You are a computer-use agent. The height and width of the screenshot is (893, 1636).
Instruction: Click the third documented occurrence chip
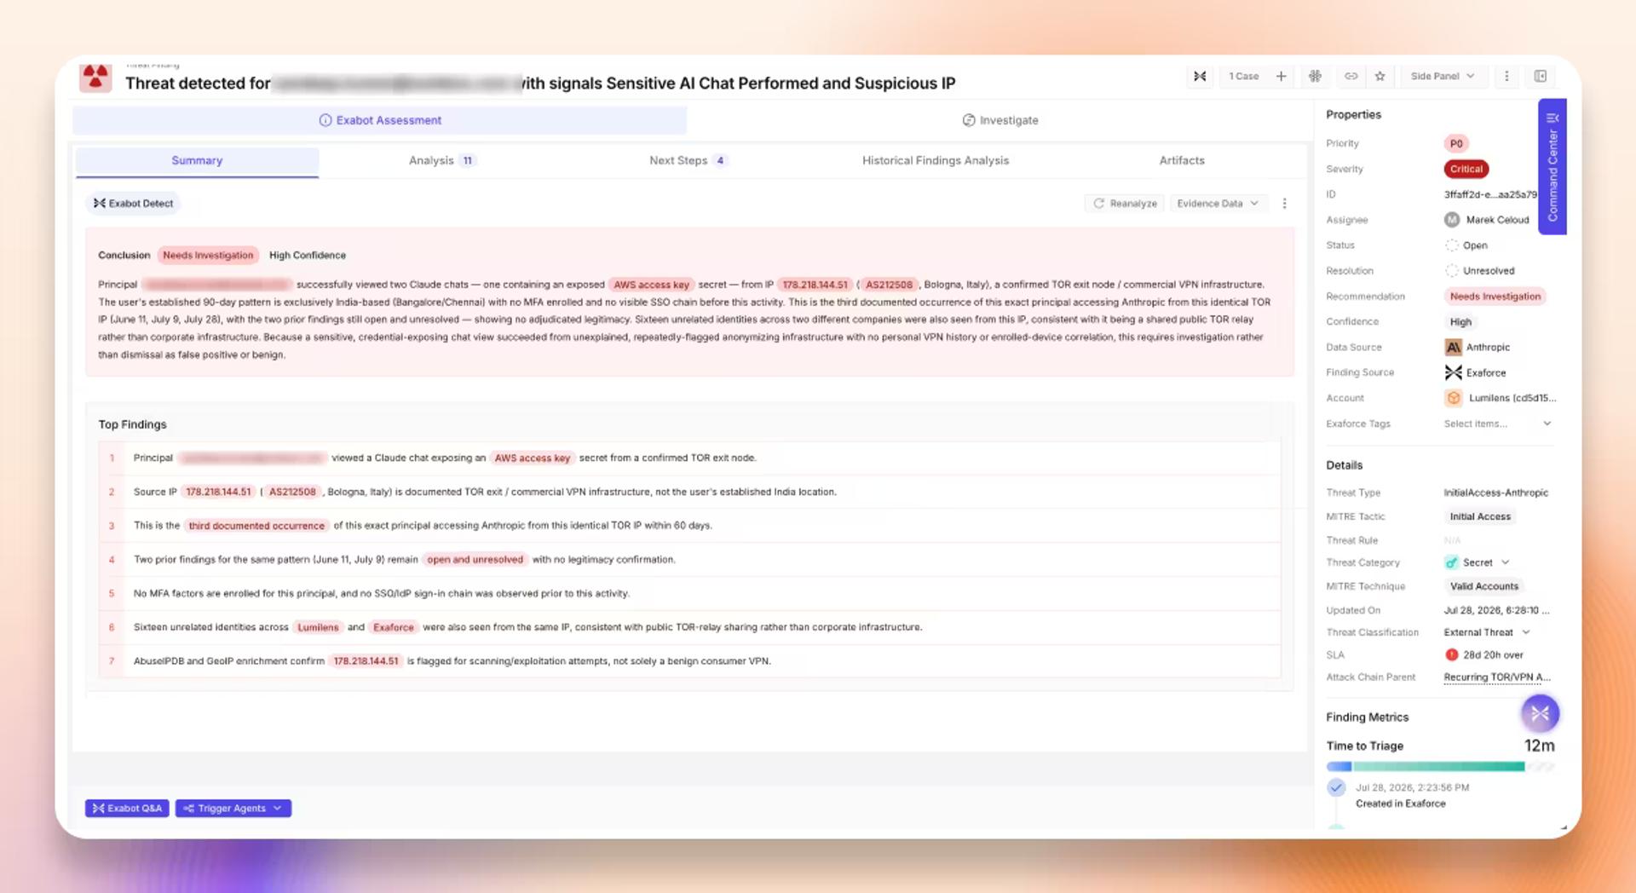click(x=256, y=526)
